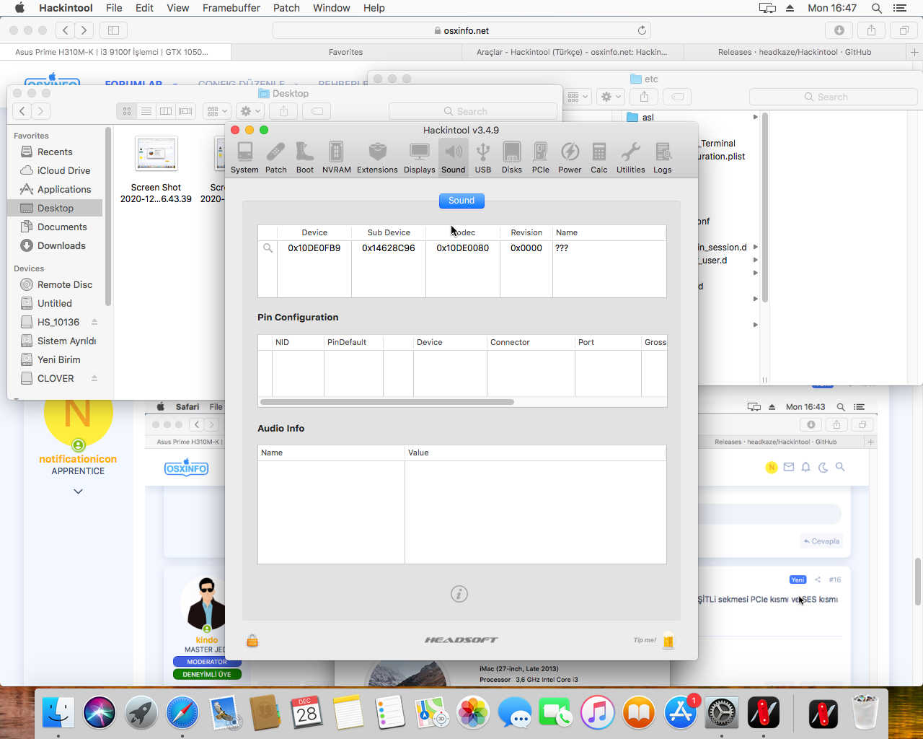Switch to the GitHub Releases tab

pyautogui.click(x=794, y=52)
